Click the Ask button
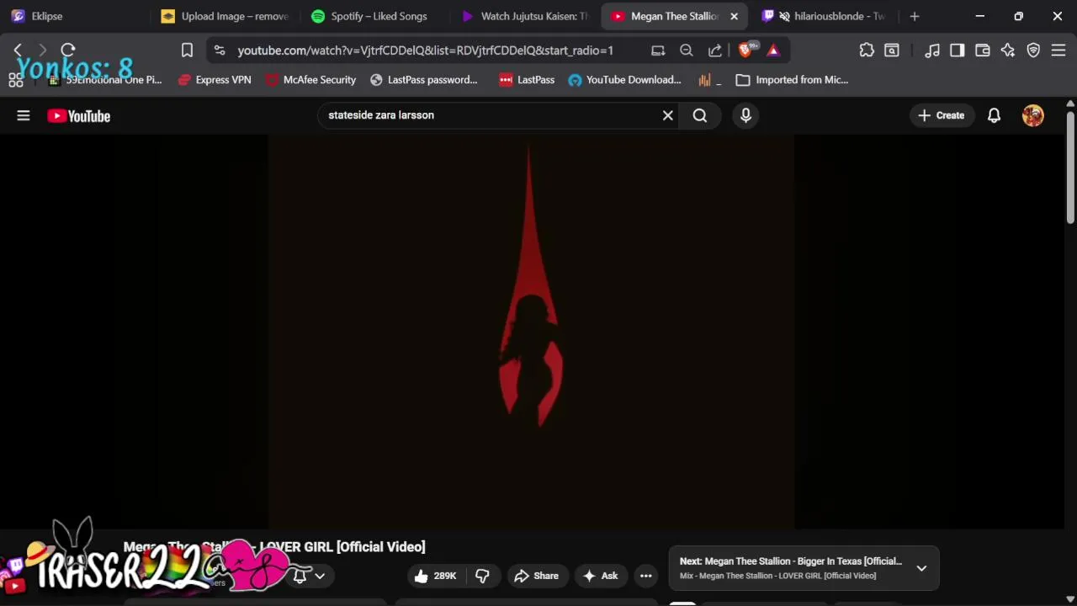The image size is (1077, 606). 601,576
